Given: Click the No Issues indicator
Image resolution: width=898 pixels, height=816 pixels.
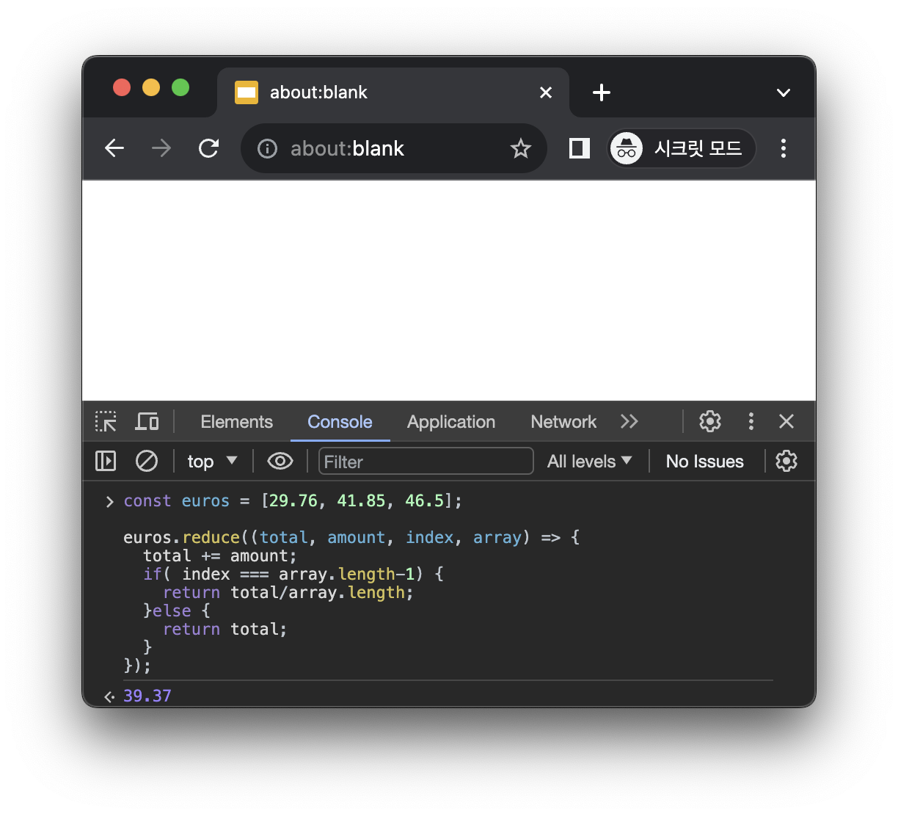Looking at the screenshot, I should 704,462.
